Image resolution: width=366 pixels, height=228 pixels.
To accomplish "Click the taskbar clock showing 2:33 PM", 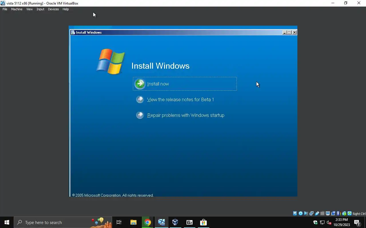I will pos(342,222).
